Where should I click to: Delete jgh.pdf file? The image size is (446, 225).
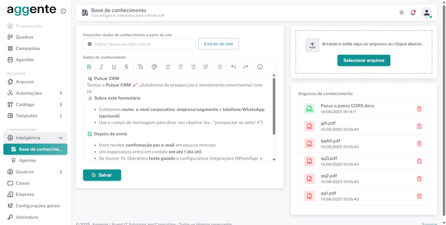[419, 126]
